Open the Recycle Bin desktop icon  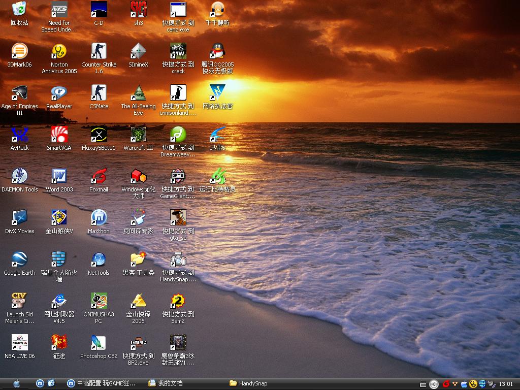[19, 10]
